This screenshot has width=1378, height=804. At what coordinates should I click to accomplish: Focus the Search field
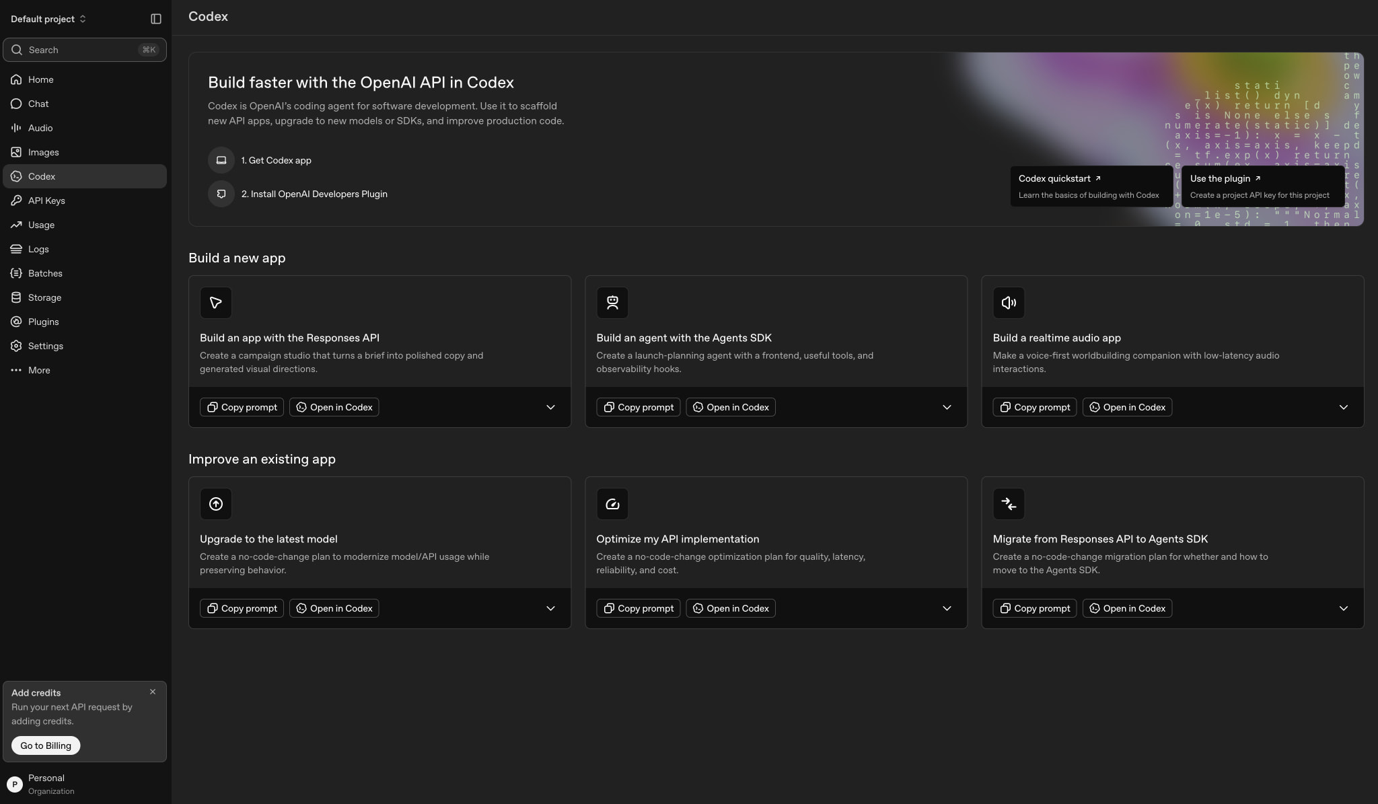(x=85, y=50)
